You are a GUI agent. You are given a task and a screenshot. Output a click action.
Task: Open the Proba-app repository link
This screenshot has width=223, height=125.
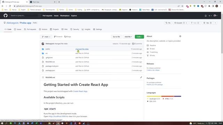(x=25, y=23)
